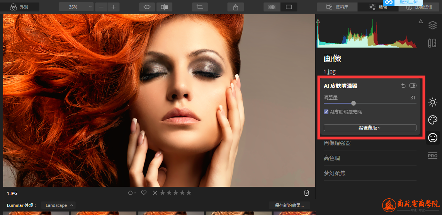Open the 资料库 library tab
This screenshot has width=442, height=215.
(x=337, y=7)
